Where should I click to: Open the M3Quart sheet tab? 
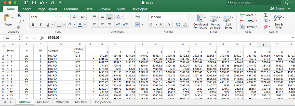43,102
